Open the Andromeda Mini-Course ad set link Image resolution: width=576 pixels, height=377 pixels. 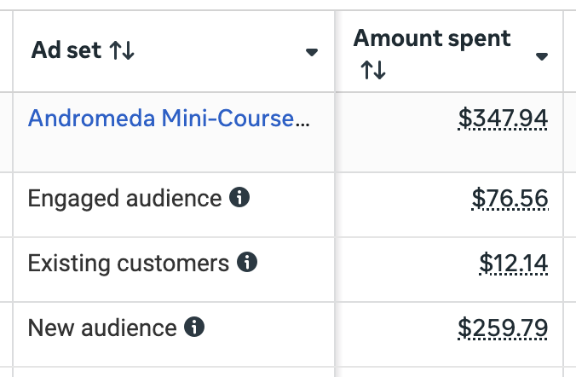click(169, 118)
